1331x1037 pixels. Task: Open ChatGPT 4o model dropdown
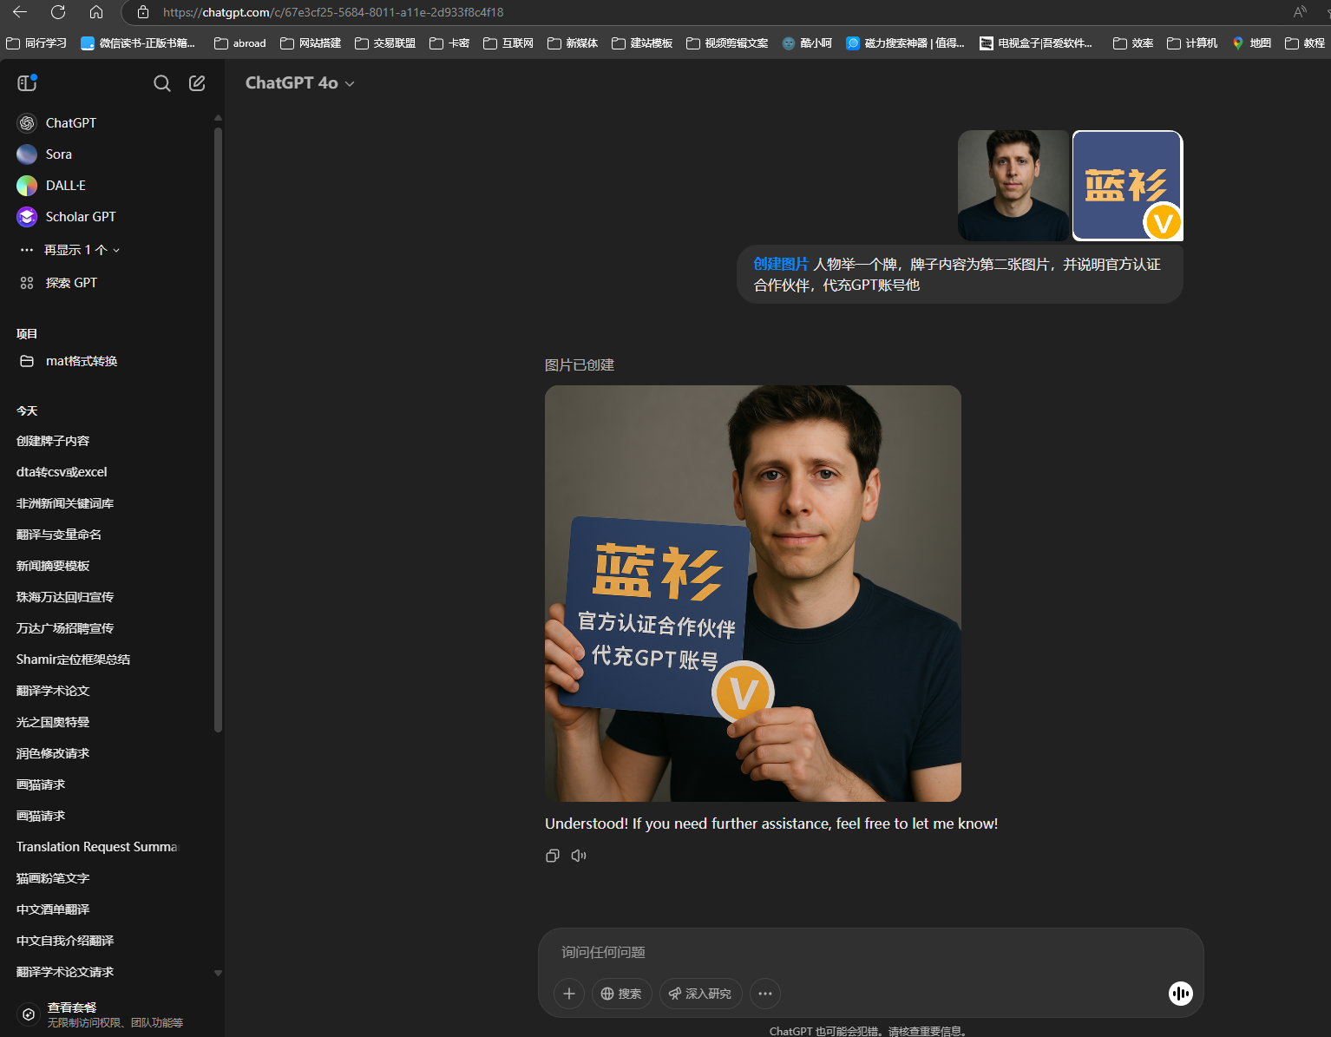pyautogui.click(x=300, y=83)
